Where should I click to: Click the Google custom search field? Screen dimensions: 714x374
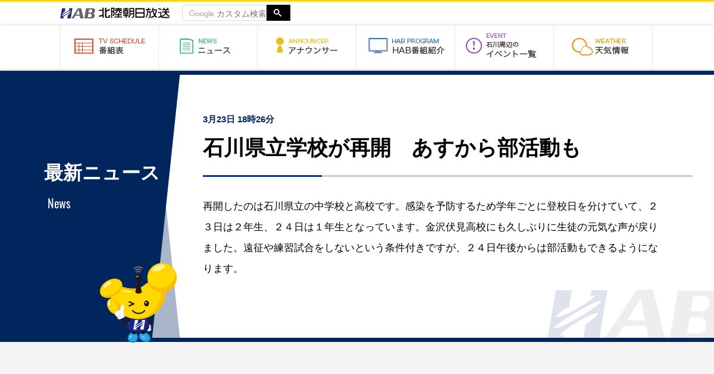point(224,13)
